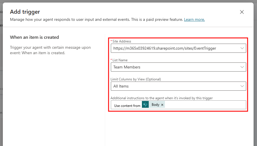Click the Site Address label

point(122,41)
